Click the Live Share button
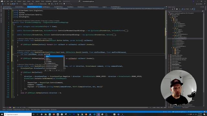Image resolution: width=207 pixels, height=116 pixels. [199, 4]
